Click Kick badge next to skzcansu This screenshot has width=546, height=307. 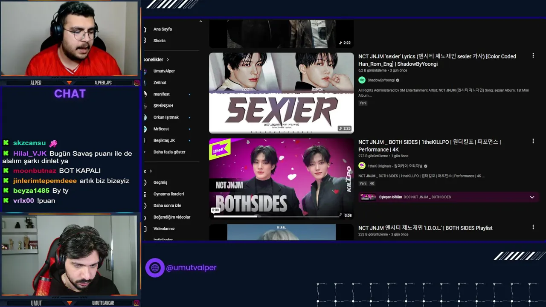(x=6, y=143)
